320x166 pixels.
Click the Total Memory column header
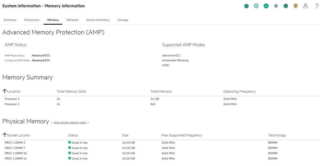click(x=161, y=92)
